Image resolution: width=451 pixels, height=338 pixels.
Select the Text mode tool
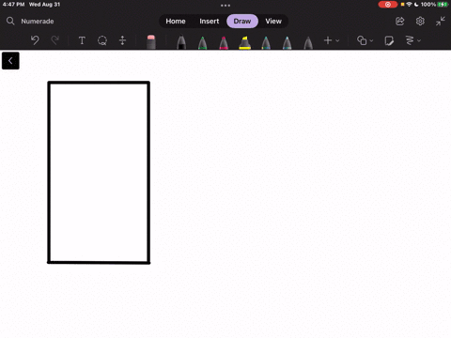pyautogui.click(x=82, y=40)
